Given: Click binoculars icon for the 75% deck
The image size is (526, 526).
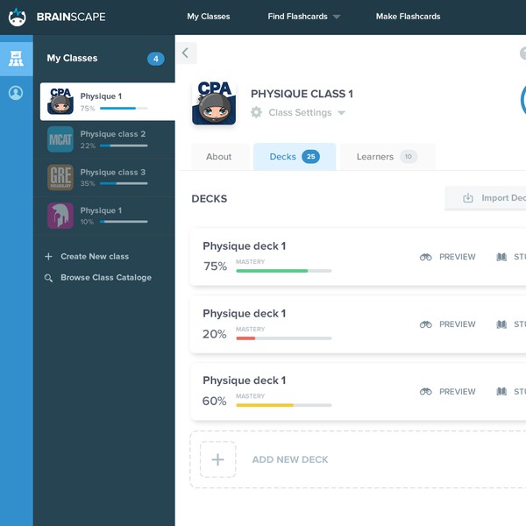Looking at the screenshot, I should click(x=426, y=257).
